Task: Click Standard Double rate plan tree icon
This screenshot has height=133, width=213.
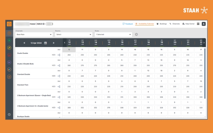Action: tap(59, 76)
